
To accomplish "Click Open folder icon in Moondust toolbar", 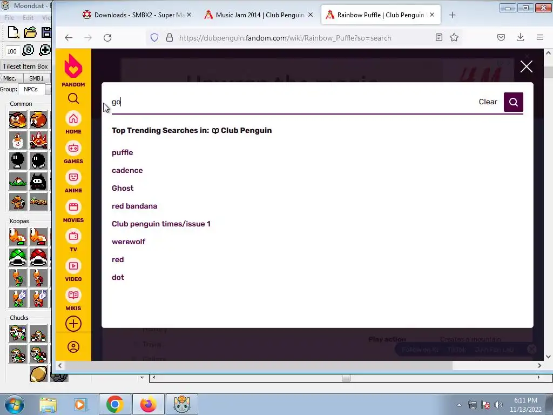I will [x=30, y=32].
